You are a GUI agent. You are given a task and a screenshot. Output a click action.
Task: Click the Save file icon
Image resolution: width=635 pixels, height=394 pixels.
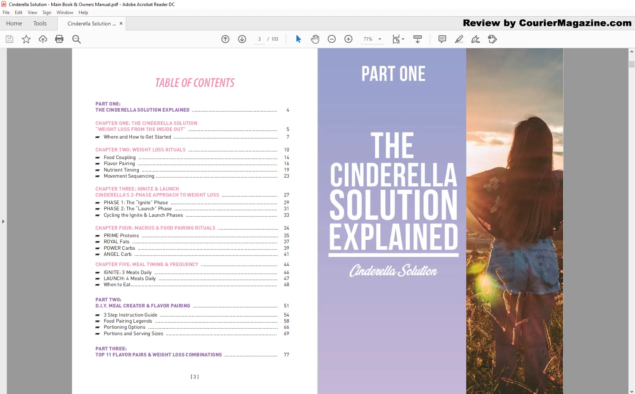pos(10,39)
